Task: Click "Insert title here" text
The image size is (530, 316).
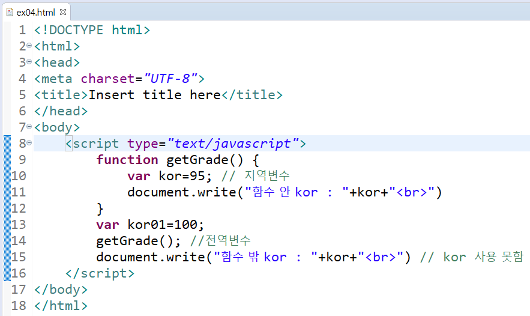Action: (154, 95)
